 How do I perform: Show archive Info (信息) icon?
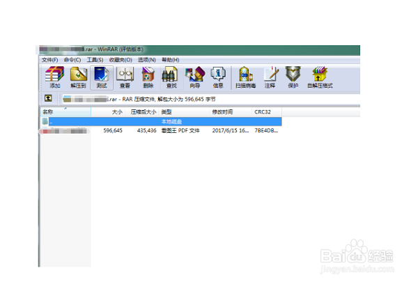pos(218,77)
